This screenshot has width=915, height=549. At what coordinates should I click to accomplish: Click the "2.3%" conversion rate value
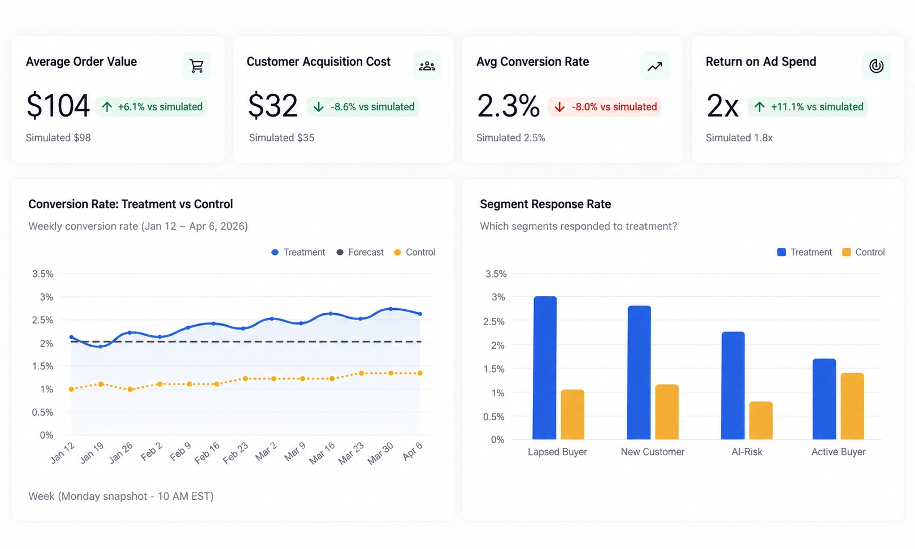pyautogui.click(x=508, y=106)
